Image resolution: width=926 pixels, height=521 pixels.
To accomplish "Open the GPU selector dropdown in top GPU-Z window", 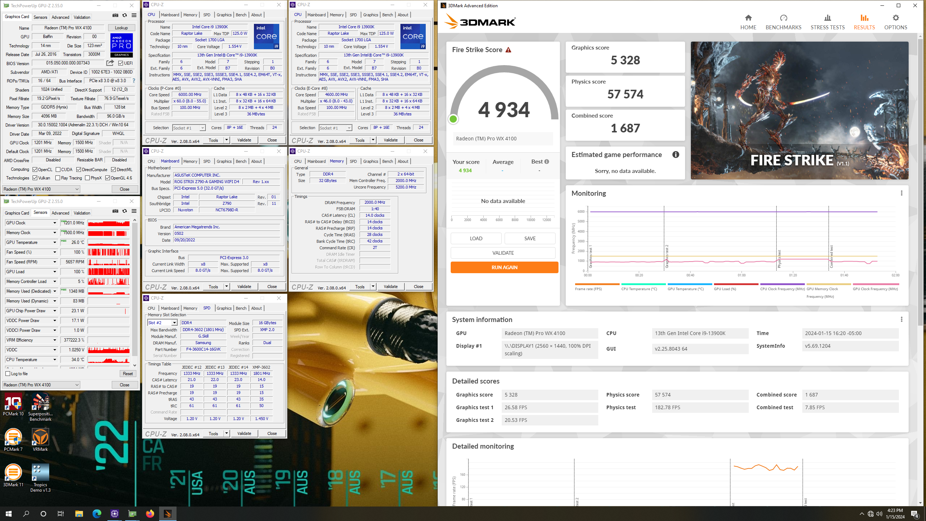I will 41,189.
